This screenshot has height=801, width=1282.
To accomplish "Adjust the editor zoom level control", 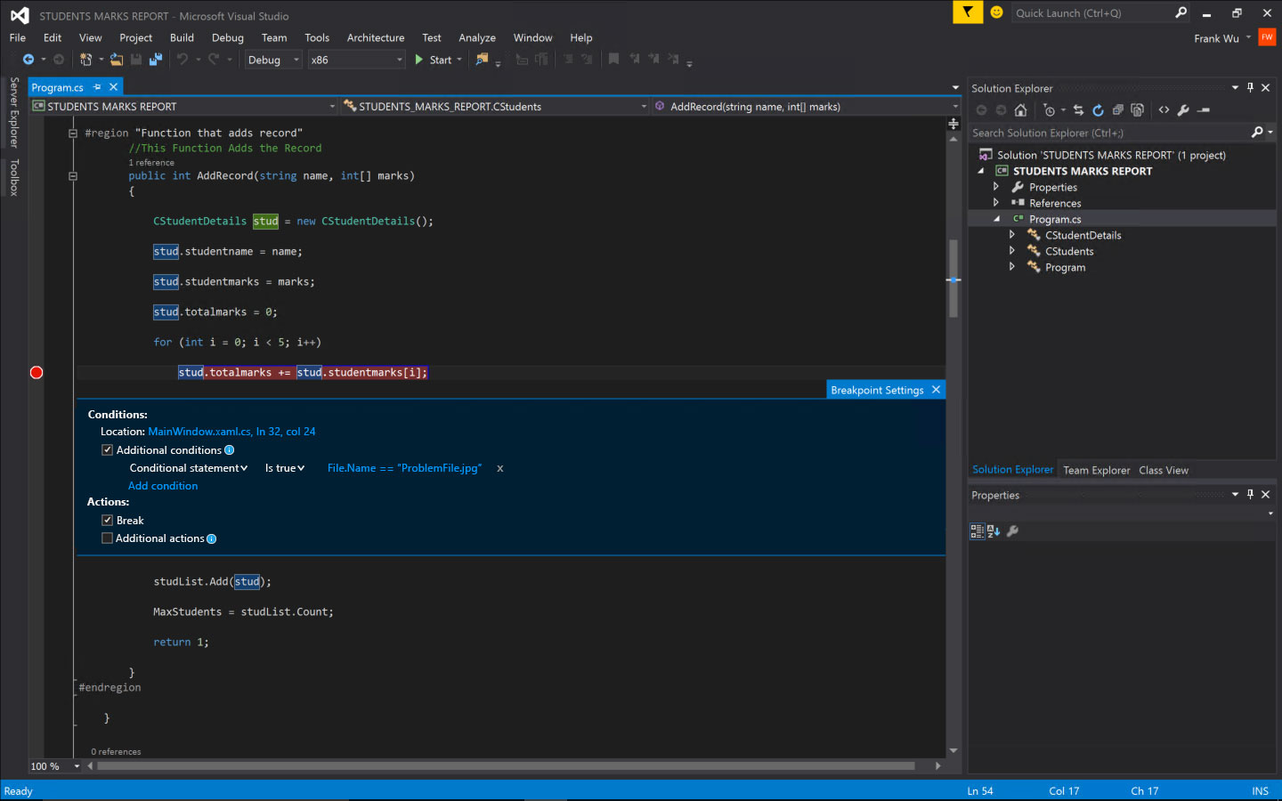I will (x=53, y=765).
